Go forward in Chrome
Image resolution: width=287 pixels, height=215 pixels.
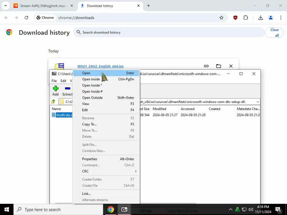point(16,18)
